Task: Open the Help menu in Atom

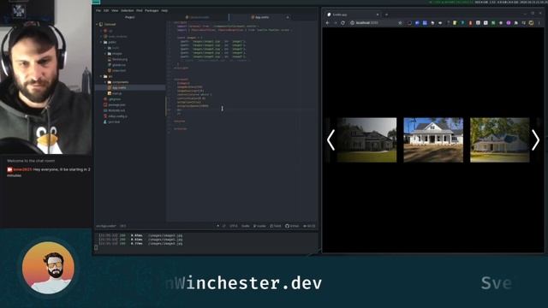Action: point(164,10)
